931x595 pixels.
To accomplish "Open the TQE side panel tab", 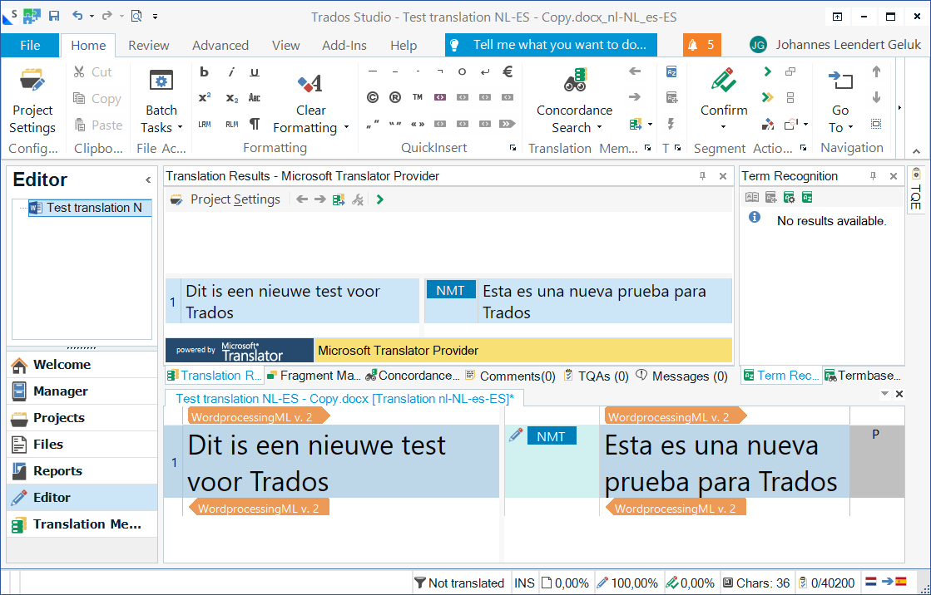I will tap(915, 189).
